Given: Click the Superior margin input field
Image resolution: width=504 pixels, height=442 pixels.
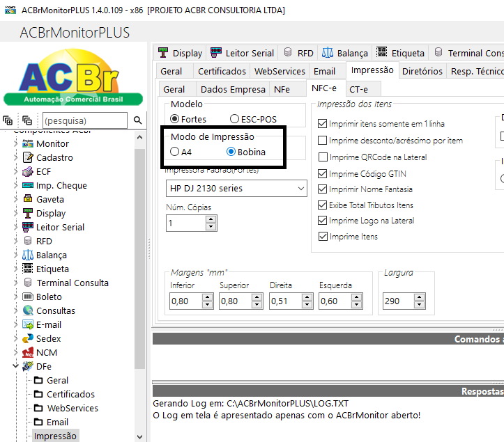Looking at the screenshot, I should point(236,301).
